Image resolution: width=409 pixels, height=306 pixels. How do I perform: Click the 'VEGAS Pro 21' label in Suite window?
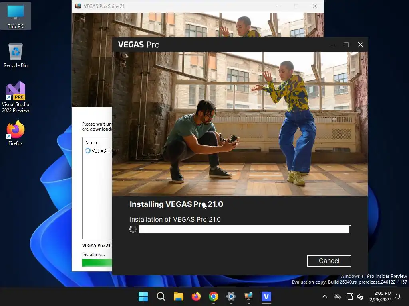click(x=96, y=245)
